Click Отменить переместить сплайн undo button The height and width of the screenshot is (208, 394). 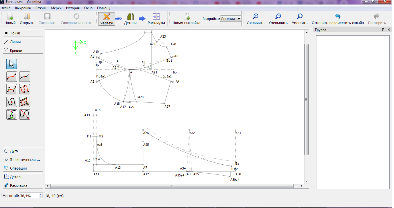coord(337,19)
